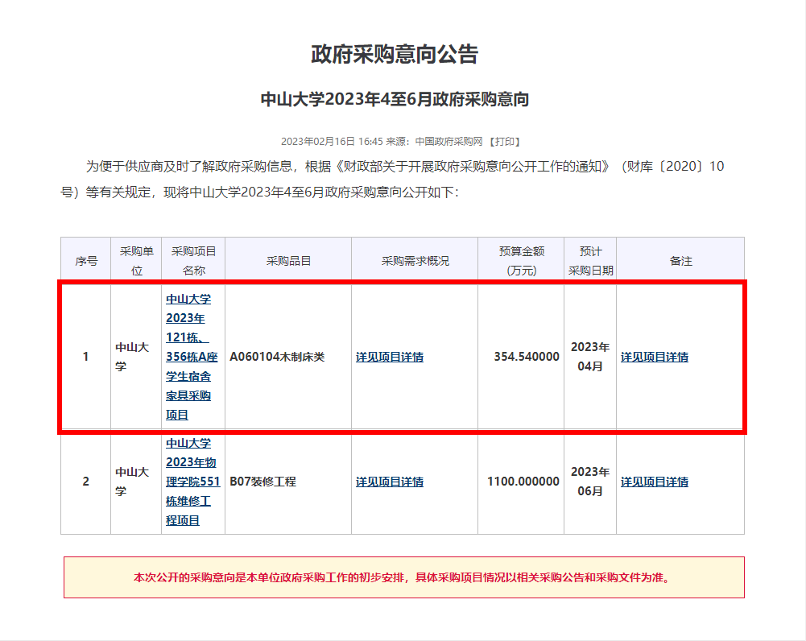Open 详见项目详情 under 采购需求概况 in row 1
Image resolution: width=806 pixels, height=641 pixels.
coord(389,357)
